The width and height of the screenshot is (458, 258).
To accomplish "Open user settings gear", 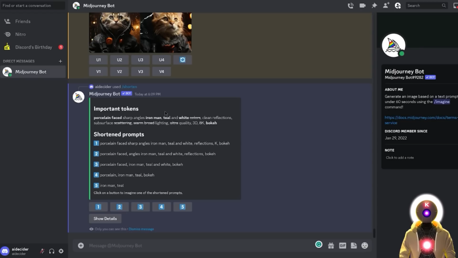I will (61, 251).
